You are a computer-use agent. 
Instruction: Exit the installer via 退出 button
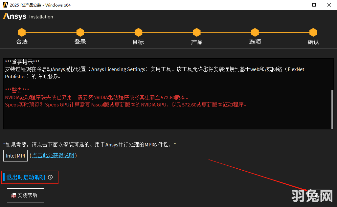click(320, 195)
